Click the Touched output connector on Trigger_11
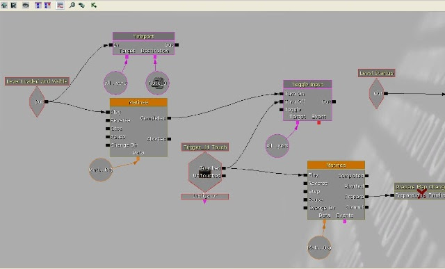 coord(224,168)
